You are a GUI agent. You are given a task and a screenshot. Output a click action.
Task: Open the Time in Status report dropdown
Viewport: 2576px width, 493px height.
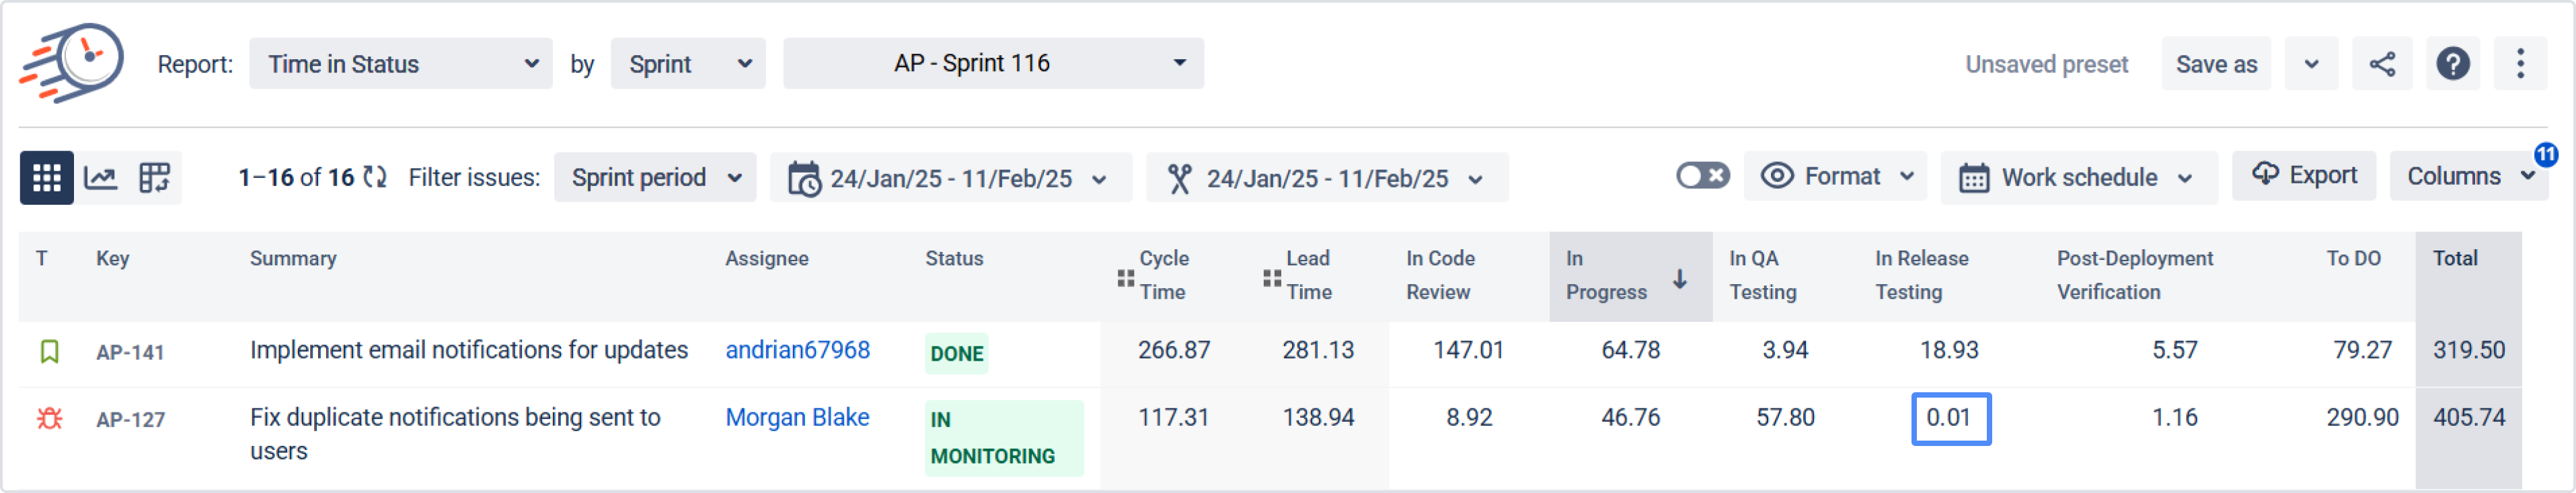(401, 65)
